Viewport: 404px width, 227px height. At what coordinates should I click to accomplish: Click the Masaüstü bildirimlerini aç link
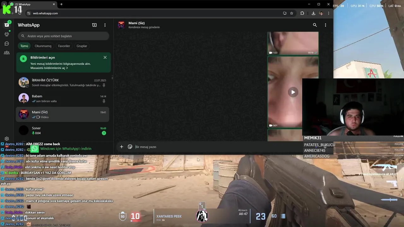tap(49, 68)
